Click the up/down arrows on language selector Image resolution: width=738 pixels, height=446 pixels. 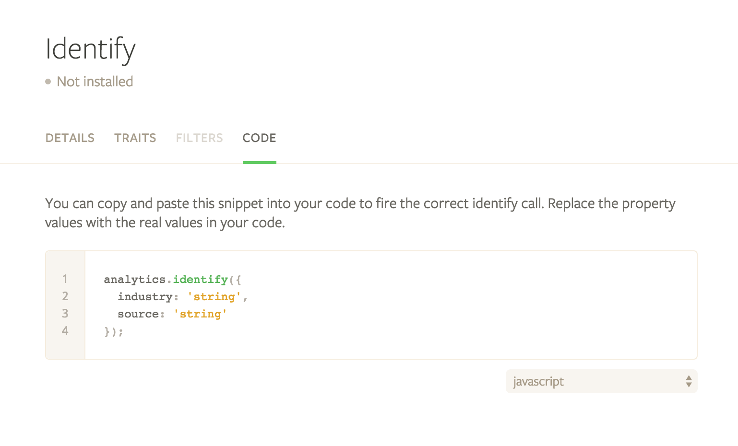[x=689, y=381]
